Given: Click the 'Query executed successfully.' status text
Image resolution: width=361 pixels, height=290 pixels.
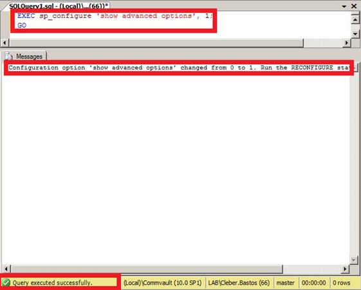Looking at the screenshot, I should pos(53,282).
